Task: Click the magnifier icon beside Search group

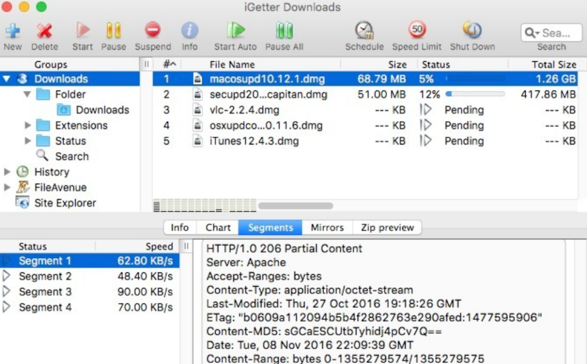Action: (x=42, y=156)
